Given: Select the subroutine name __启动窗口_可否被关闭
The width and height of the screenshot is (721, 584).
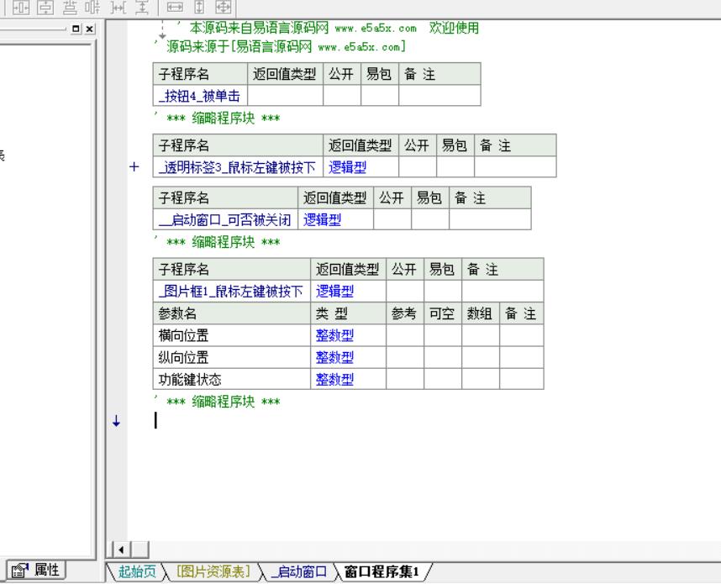Looking at the screenshot, I should click(x=224, y=220).
